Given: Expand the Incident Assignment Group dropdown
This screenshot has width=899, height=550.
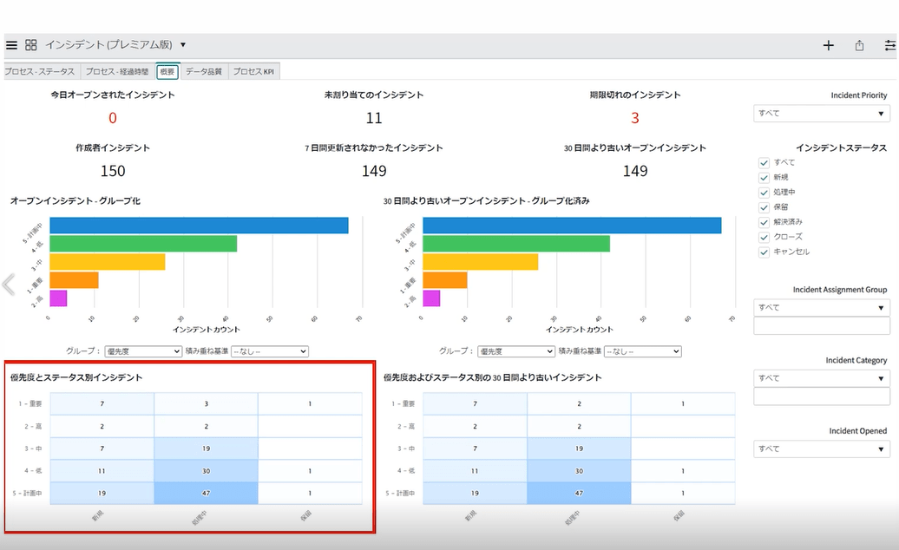Looking at the screenshot, I should pos(821,308).
